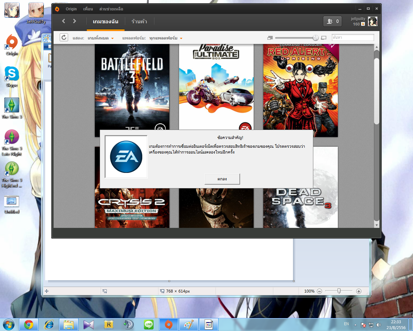Select the Battlefield 3 game cover
The height and width of the screenshot is (331, 413).
tap(132, 87)
